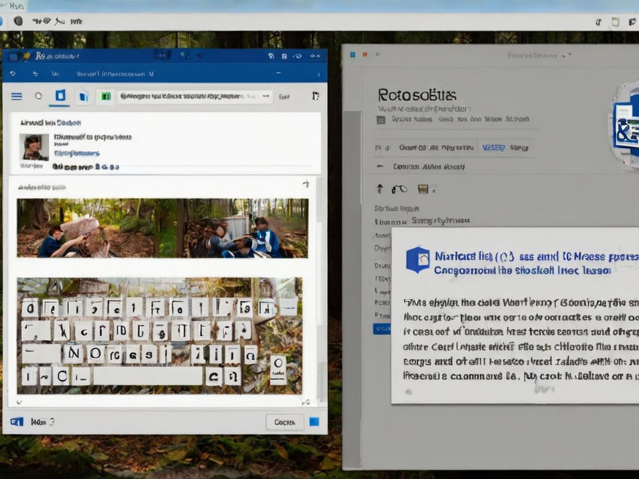Click the link icon beside the up arrow
Screen dimensions: 639x479
pyautogui.click(x=399, y=189)
